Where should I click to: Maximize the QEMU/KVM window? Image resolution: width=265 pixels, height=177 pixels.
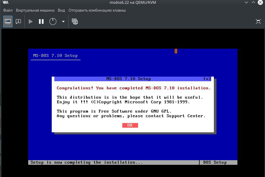coord(253,2)
